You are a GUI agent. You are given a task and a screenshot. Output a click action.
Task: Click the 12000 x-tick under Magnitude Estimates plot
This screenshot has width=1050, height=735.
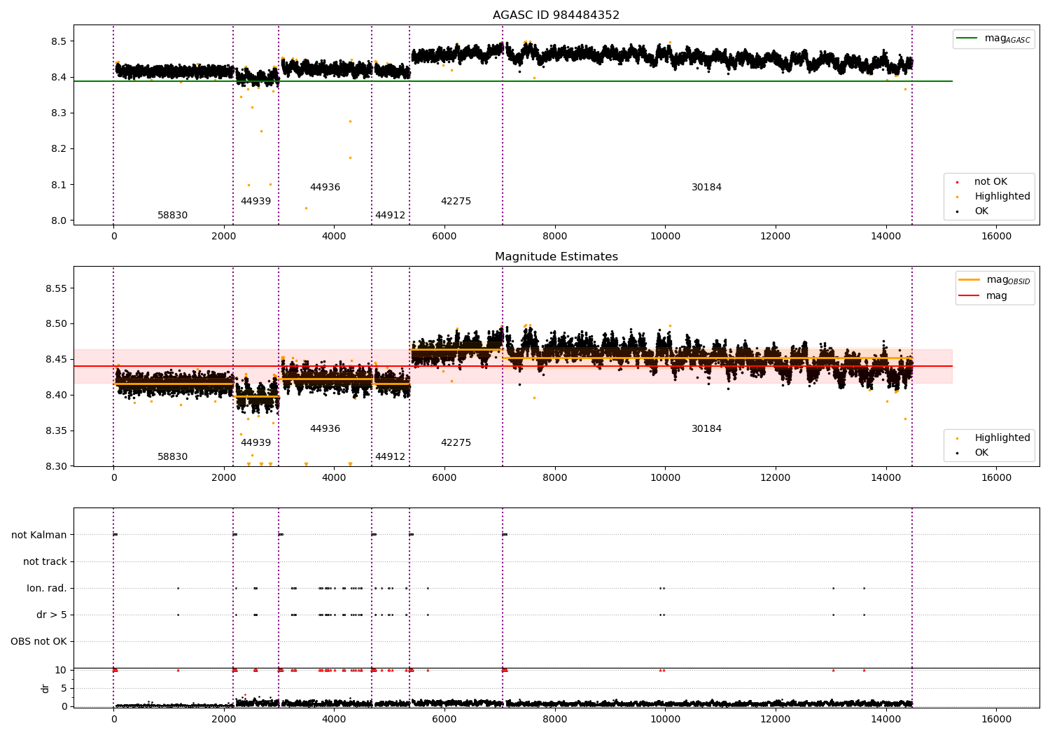[x=776, y=477]
